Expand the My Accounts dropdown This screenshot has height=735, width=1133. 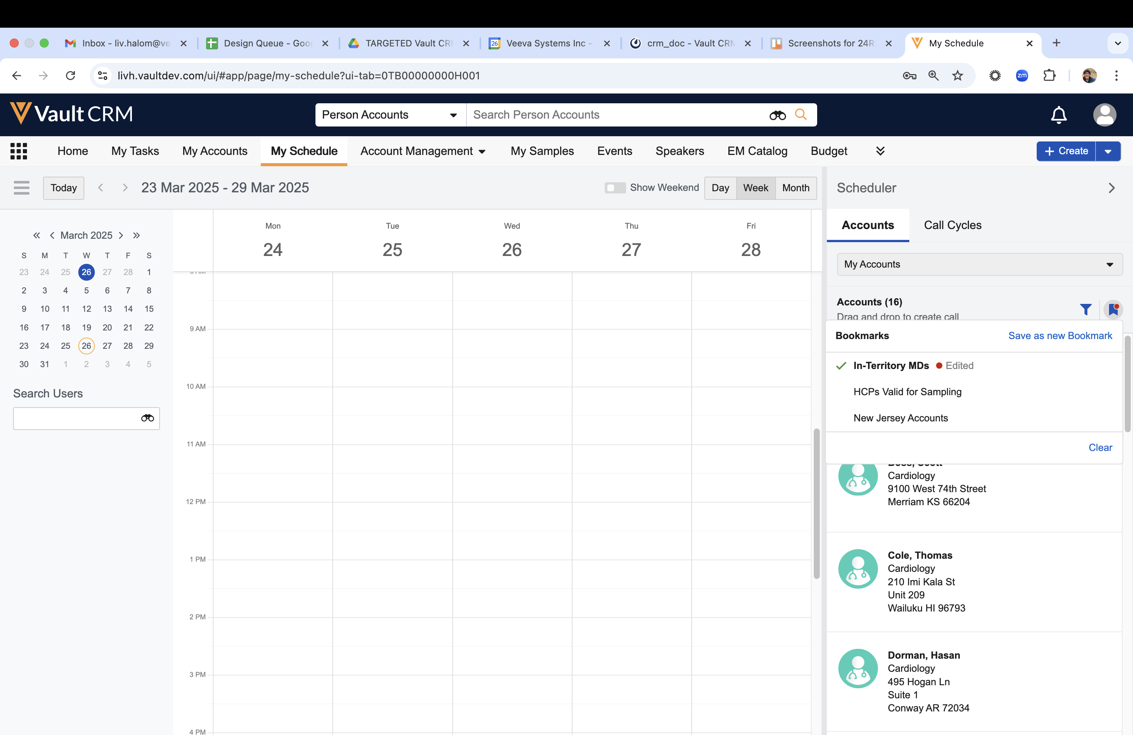(979, 264)
